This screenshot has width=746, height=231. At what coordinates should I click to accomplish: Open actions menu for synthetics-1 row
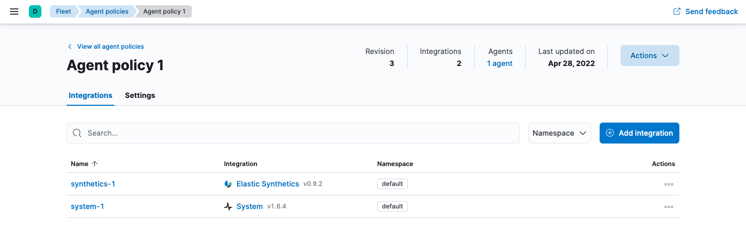point(668,184)
